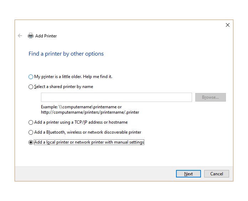Click the selected local printer radio button

[31, 142]
